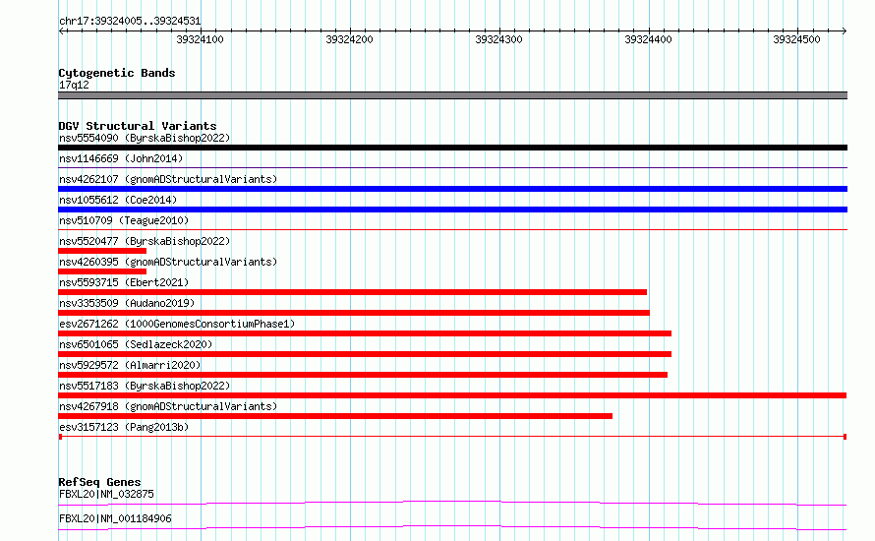
Task: Open the Cytogenetic Bands track title
Action: pos(117,73)
